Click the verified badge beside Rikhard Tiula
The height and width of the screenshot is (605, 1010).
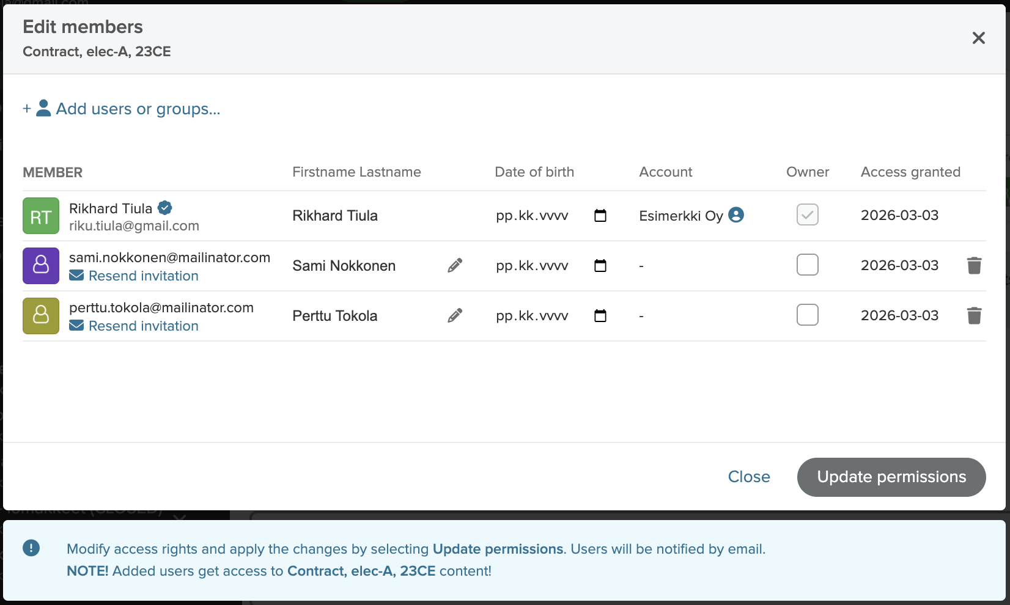(165, 208)
